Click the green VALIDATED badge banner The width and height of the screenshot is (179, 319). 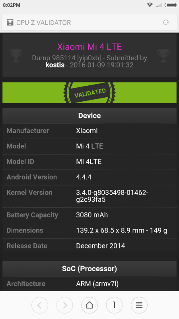coord(89,93)
